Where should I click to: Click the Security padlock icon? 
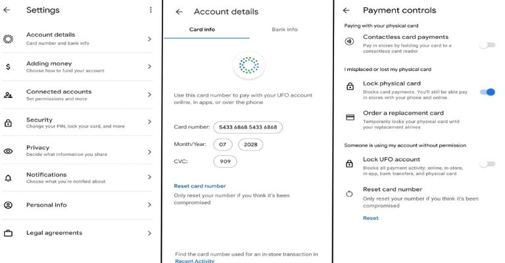coord(8,123)
